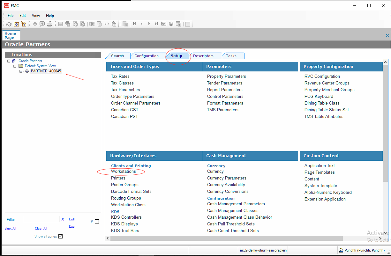The width and height of the screenshot is (391, 256).
Task: Click the Save All stacked disks icon
Action: (x=68, y=24)
